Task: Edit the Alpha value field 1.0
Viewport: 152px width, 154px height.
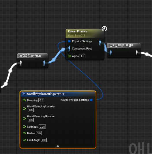Action: (x=82, y=56)
